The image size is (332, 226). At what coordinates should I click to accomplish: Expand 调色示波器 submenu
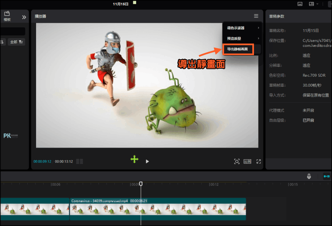(x=242, y=28)
